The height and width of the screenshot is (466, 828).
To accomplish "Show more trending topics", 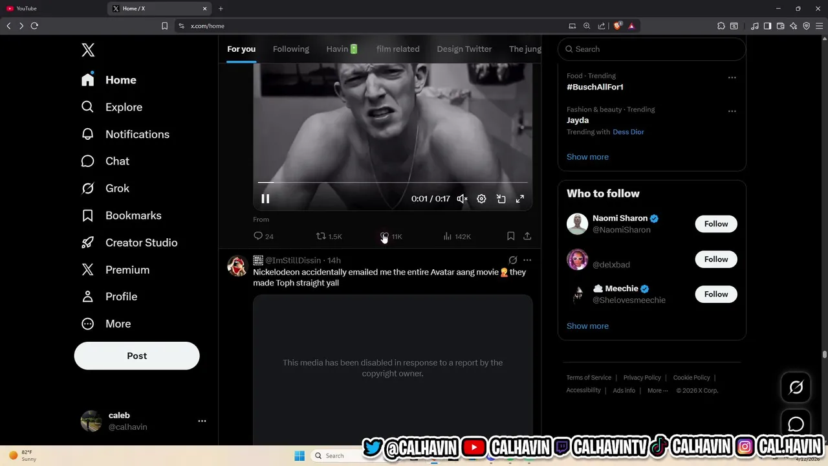I will coord(587,157).
